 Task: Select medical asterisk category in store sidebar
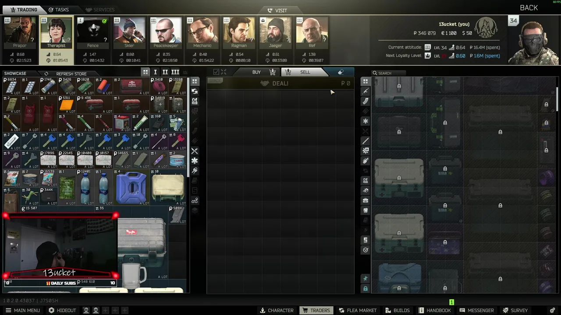pyautogui.click(x=195, y=161)
